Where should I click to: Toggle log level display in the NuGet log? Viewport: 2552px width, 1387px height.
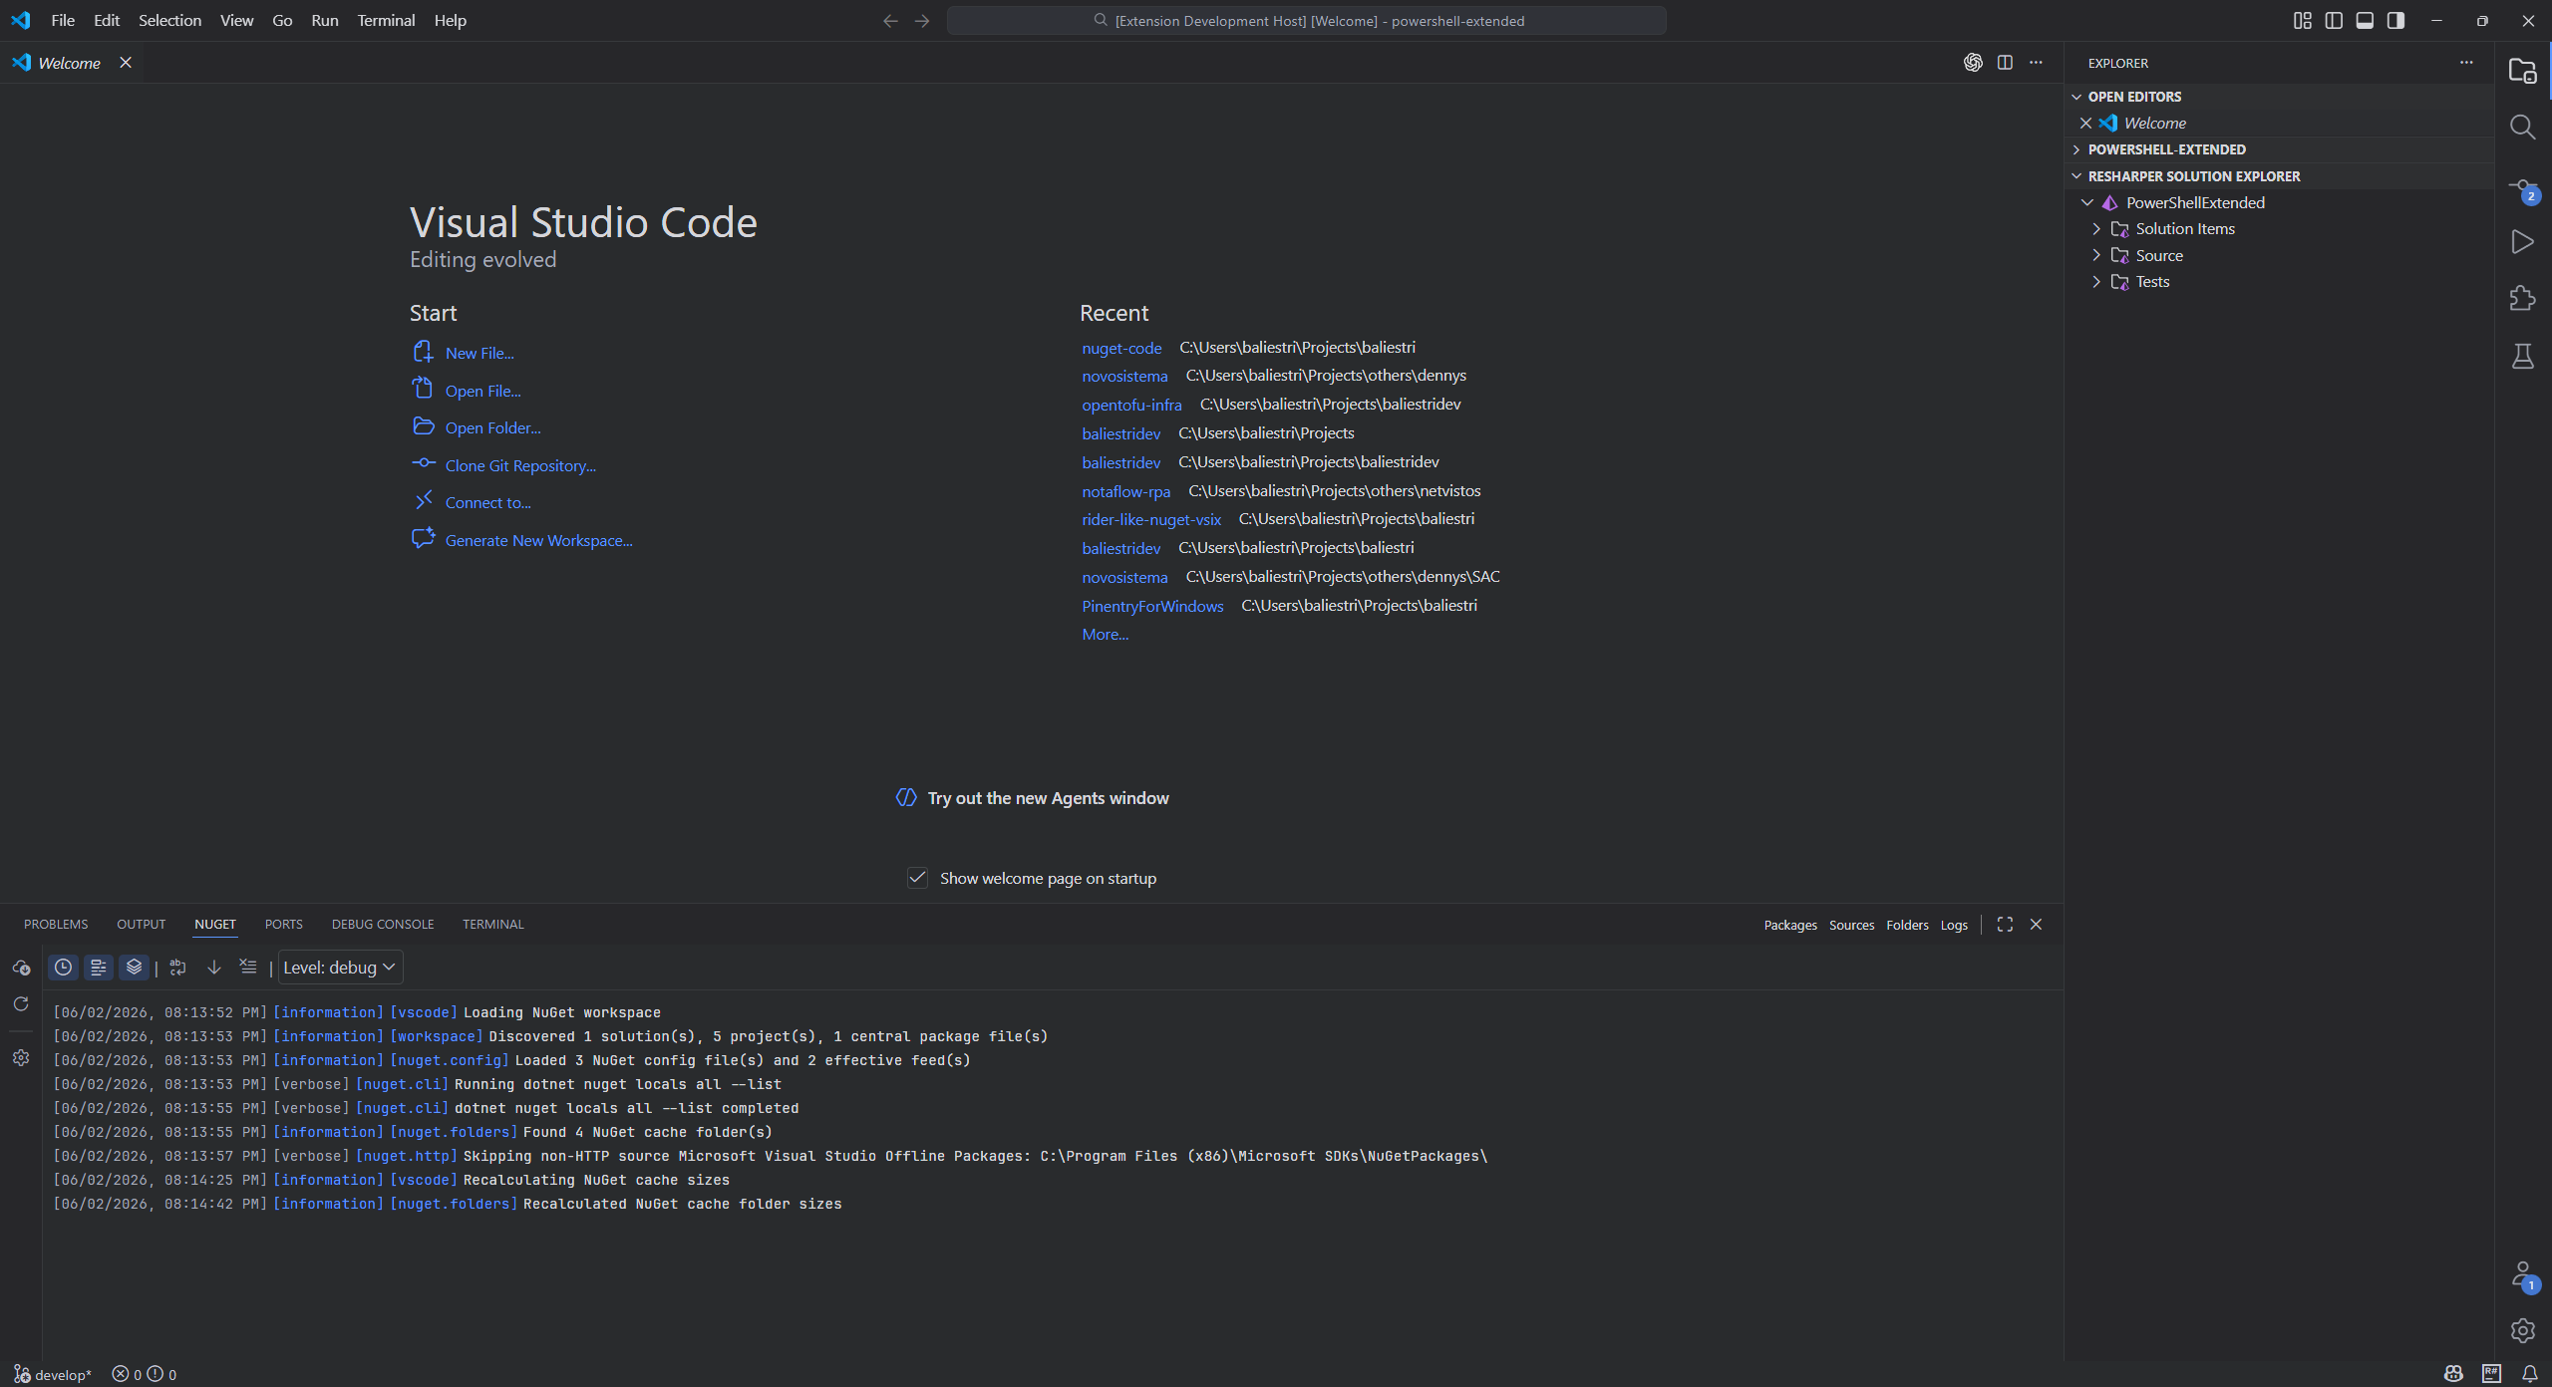click(x=98, y=967)
